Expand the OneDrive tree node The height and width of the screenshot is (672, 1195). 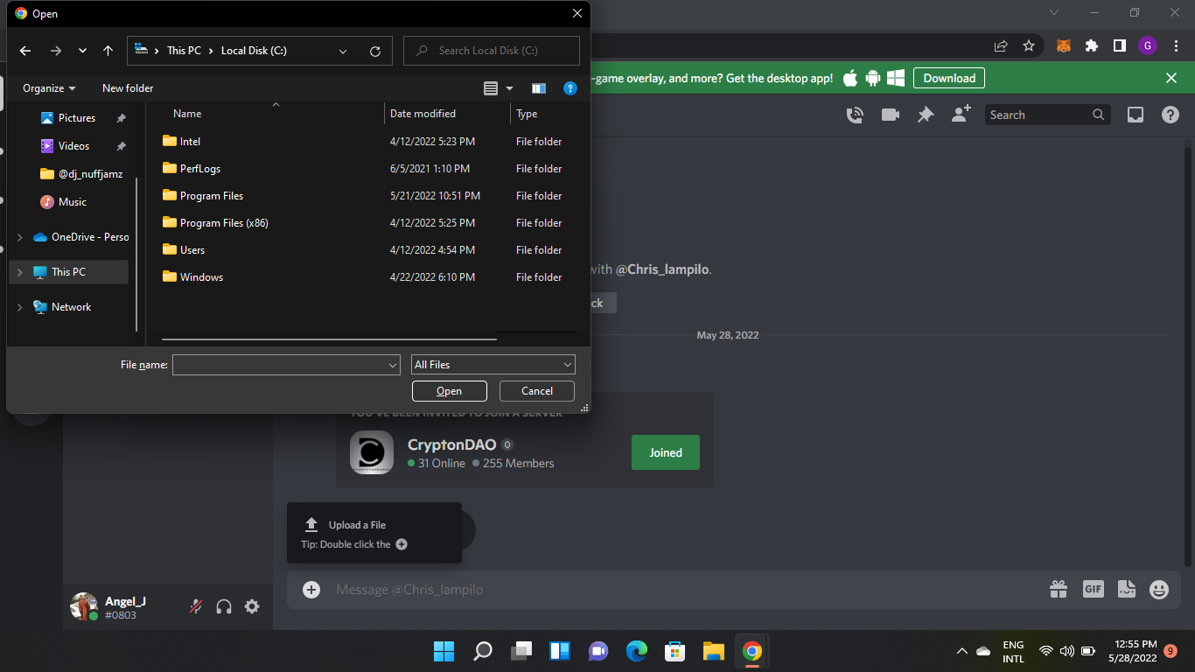(20, 237)
